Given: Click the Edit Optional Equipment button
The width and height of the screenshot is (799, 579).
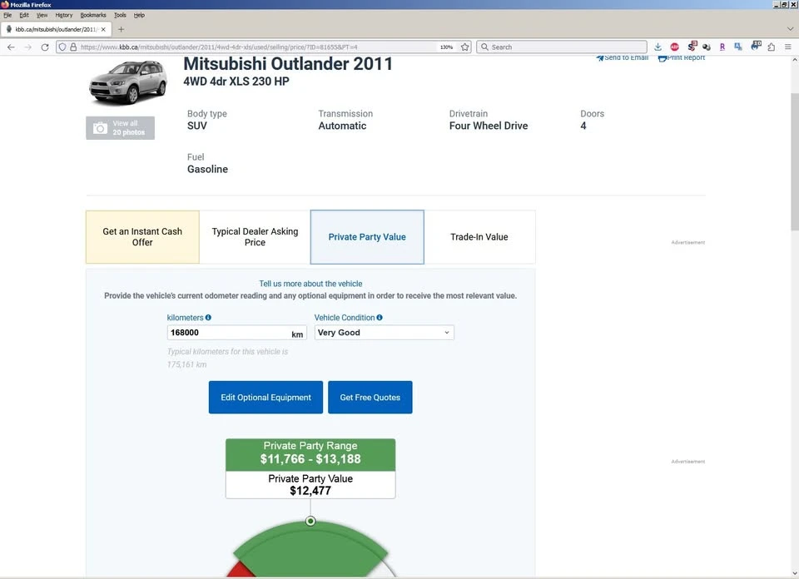Looking at the screenshot, I should (x=266, y=397).
